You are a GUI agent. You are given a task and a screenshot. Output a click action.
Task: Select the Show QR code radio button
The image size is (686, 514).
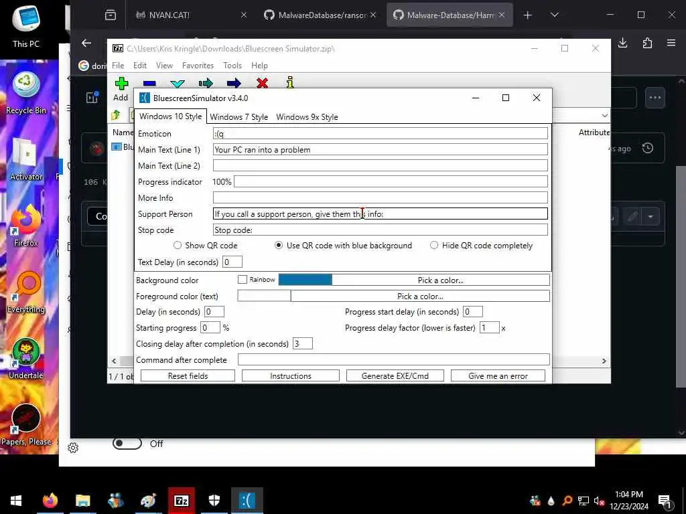177,245
